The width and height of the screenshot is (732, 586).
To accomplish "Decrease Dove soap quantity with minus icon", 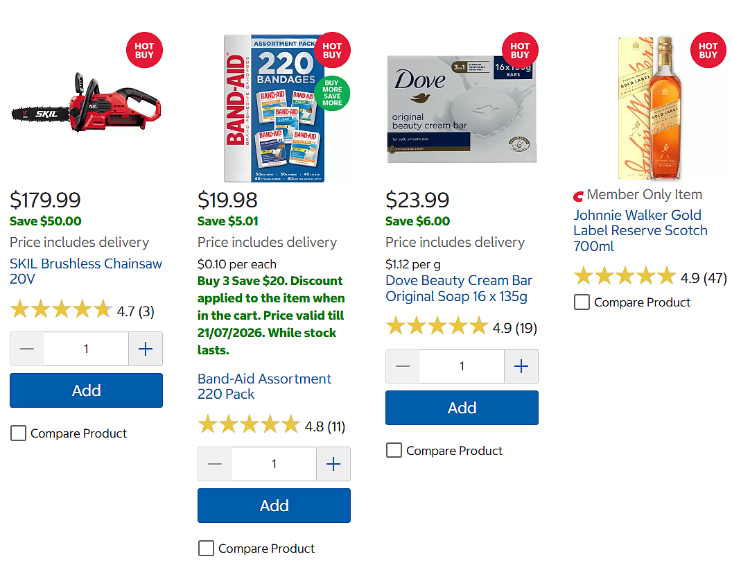I will tap(403, 366).
